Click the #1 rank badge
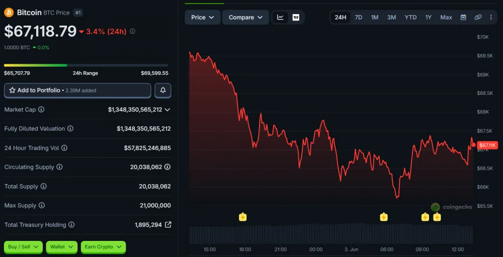Viewport: 503px width, 257px height. pyautogui.click(x=77, y=13)
